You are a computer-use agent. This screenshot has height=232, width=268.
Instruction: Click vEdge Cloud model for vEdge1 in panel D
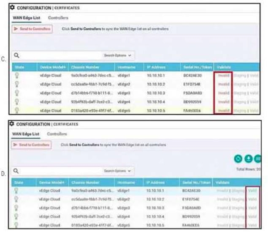click(49, 191)
